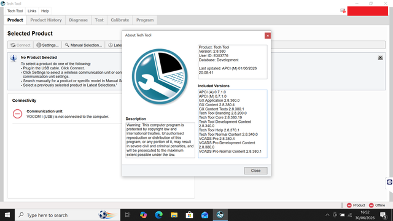
Task: Click 'Tech Tool Branding 2.8.200.0' line
Action: tap(223, 113)
